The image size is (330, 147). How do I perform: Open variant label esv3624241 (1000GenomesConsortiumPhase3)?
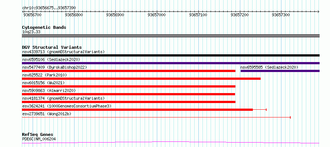[x=67, y=106]
